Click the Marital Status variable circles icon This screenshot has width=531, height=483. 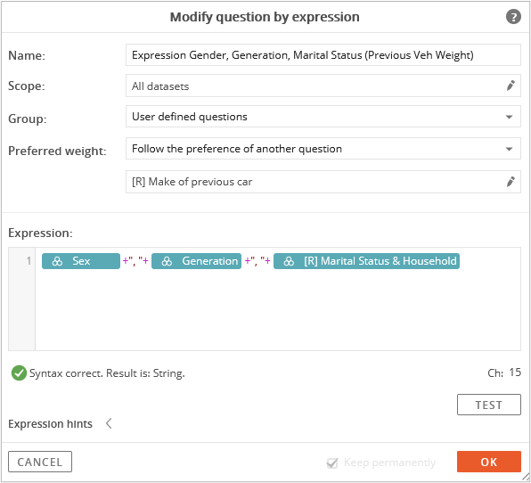289,261
